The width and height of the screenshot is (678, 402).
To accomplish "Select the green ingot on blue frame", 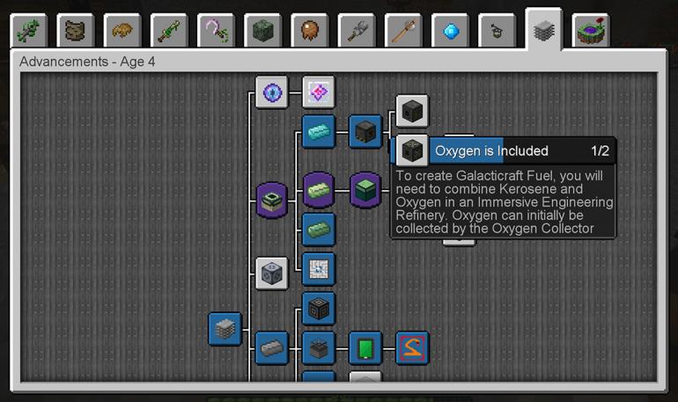I will pos(319,230).
